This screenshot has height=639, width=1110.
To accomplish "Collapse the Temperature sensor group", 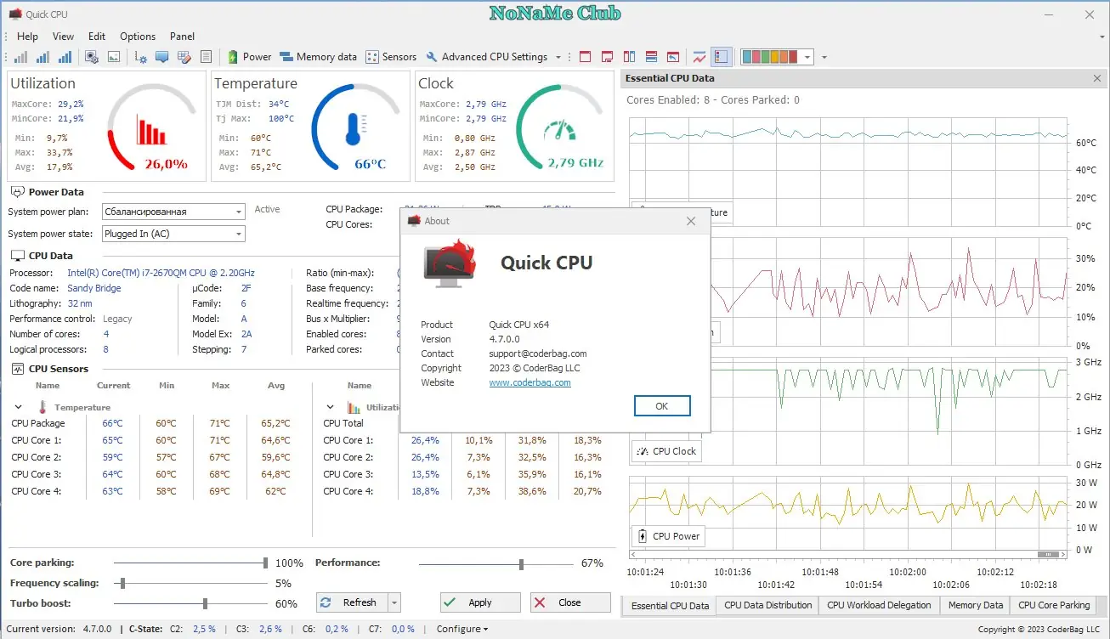I will point(19,407).
